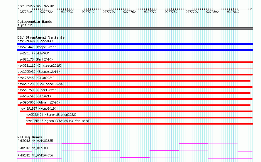This screenshot has height=162, width=261.
Task: Click the red bar for esv3555030
Action: pyautogui.click(x=135, y=75)
